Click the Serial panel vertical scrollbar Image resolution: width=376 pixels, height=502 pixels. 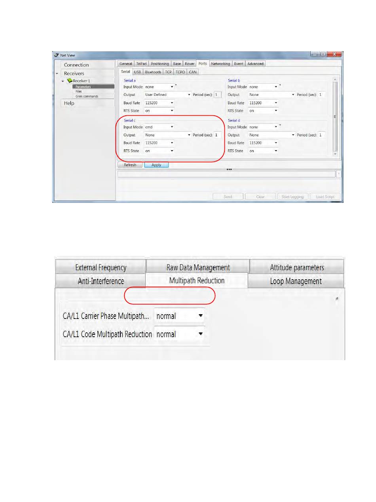pos(336,116)
